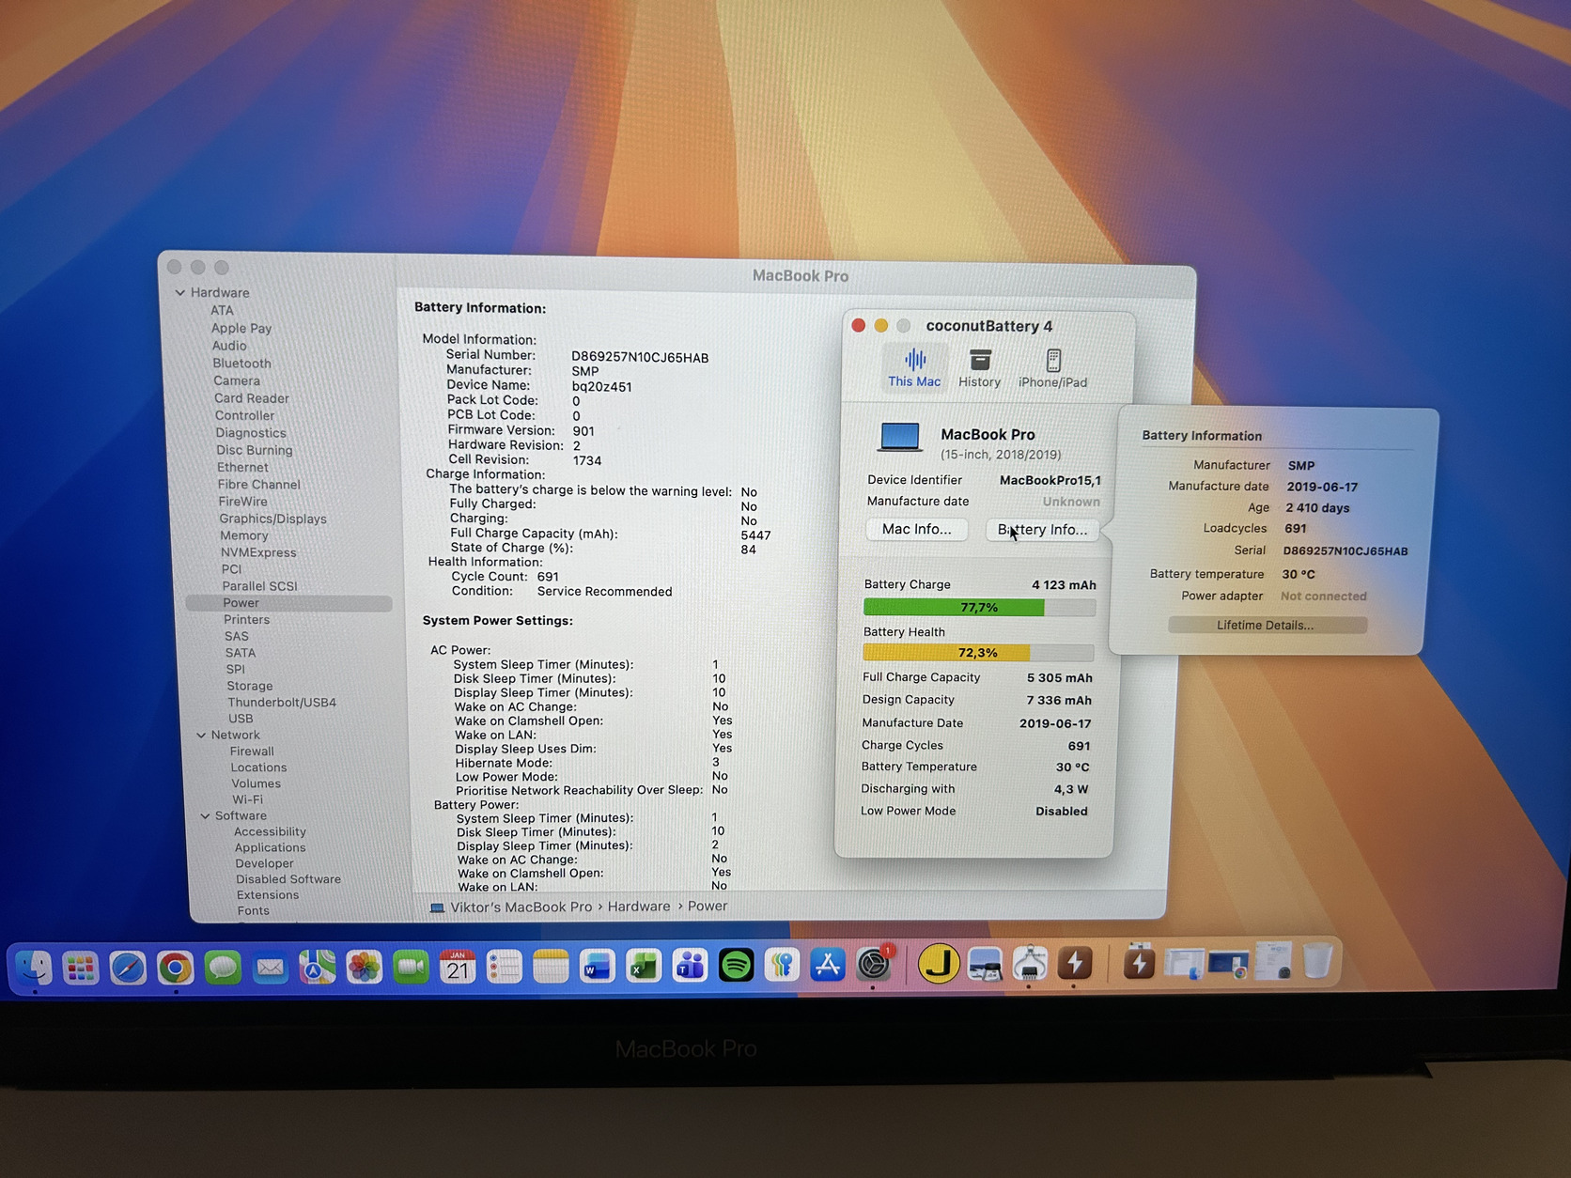The height and width of the screenshot is (1178, 1571).
Task: Open the Photos app in the Dock
Action: coord(364,967)
